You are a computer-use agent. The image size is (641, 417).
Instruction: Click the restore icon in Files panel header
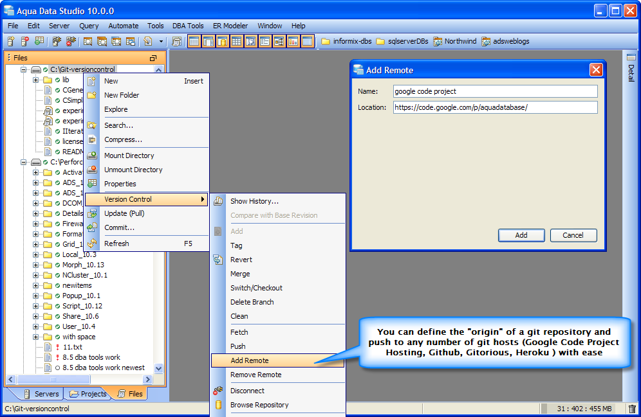coord(153,58)
